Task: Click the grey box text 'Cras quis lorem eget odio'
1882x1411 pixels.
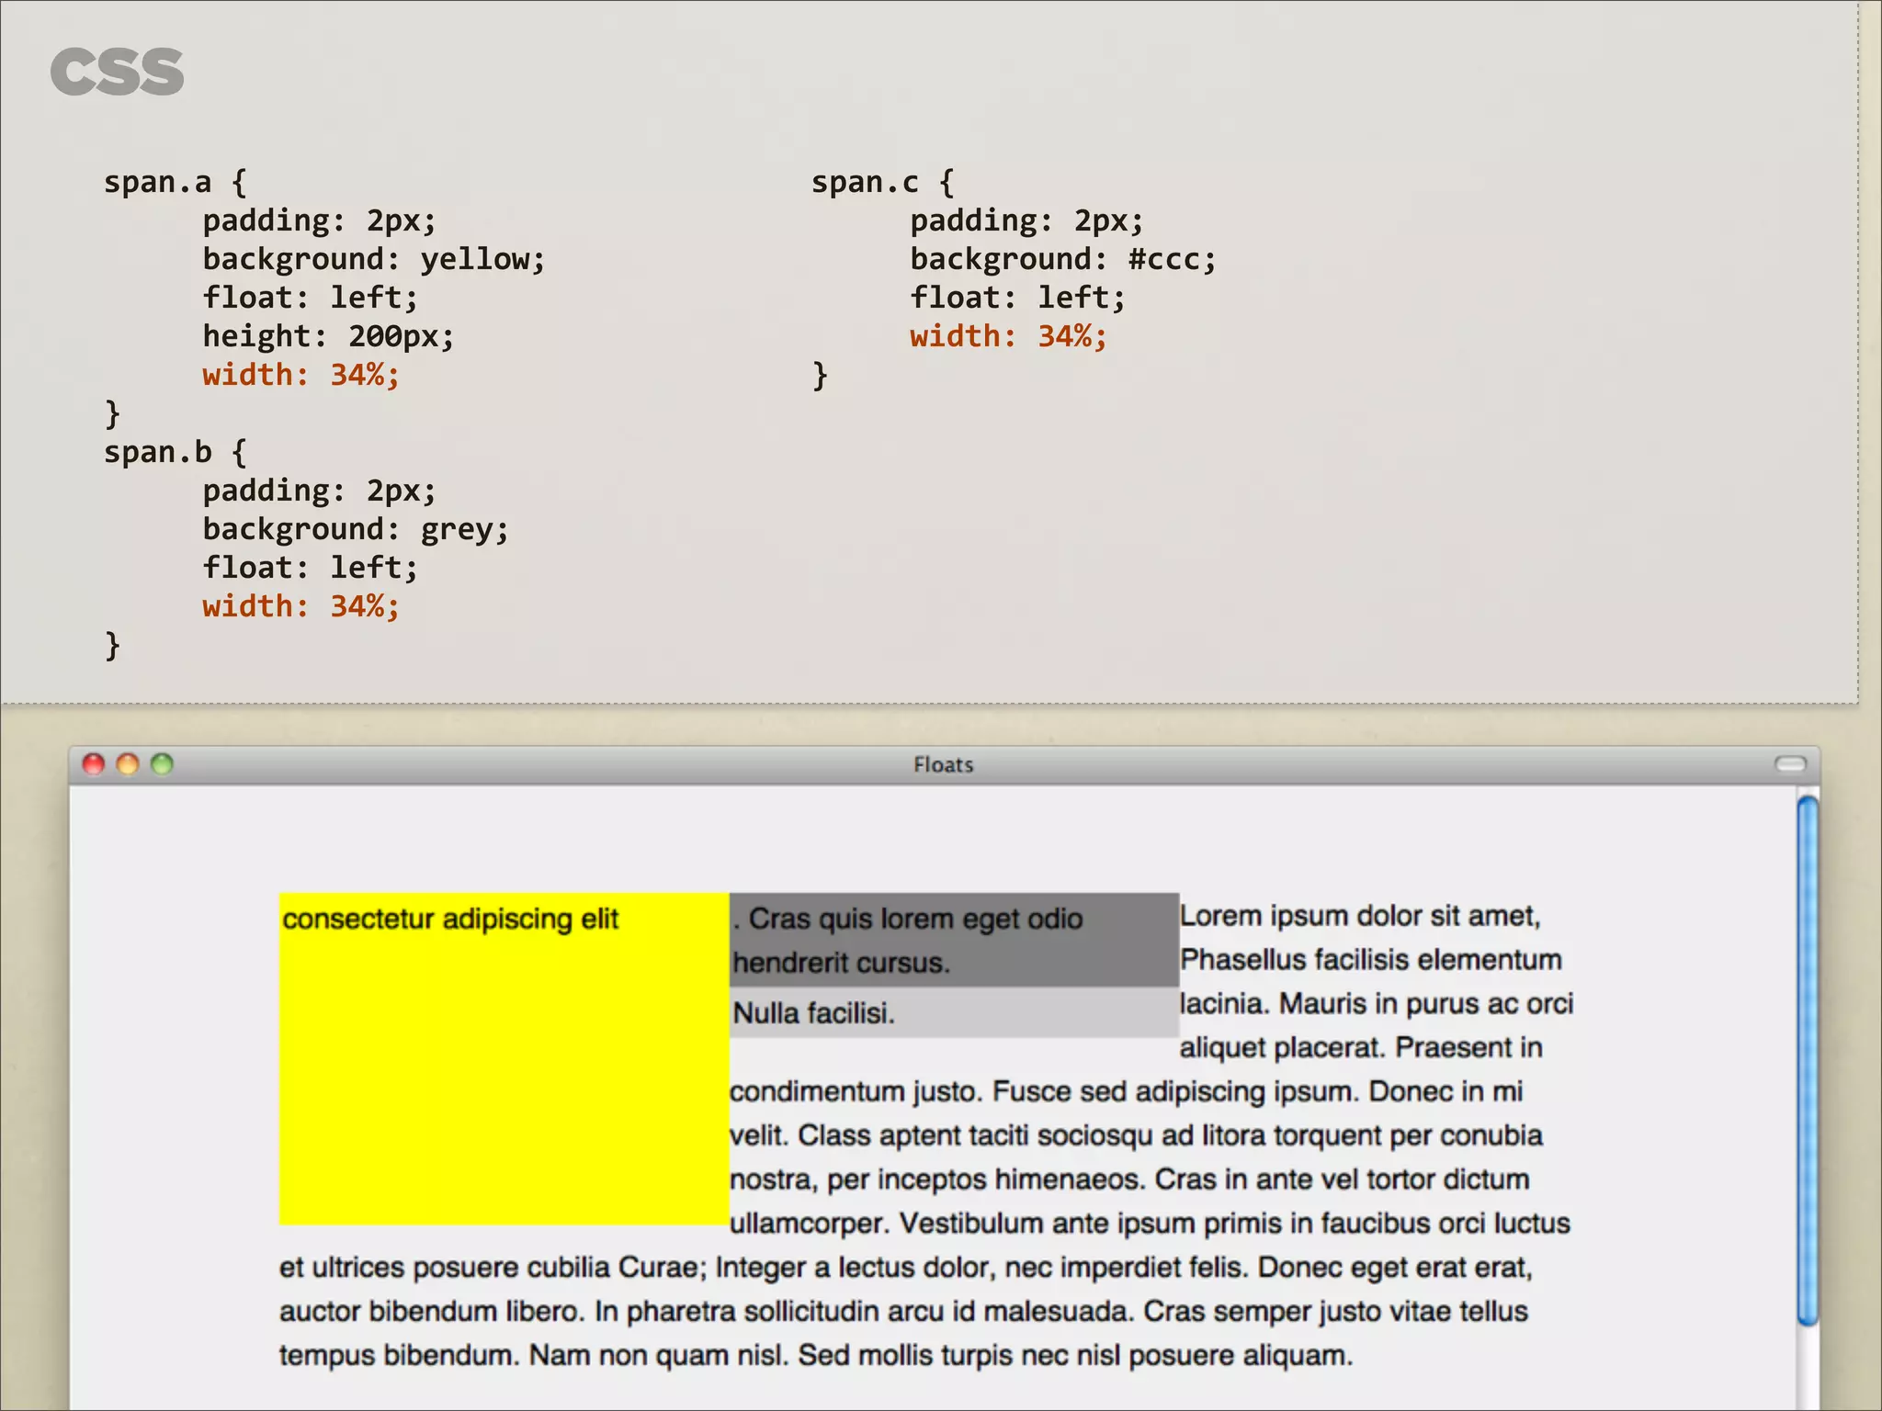Action: (x=915, y=919)
